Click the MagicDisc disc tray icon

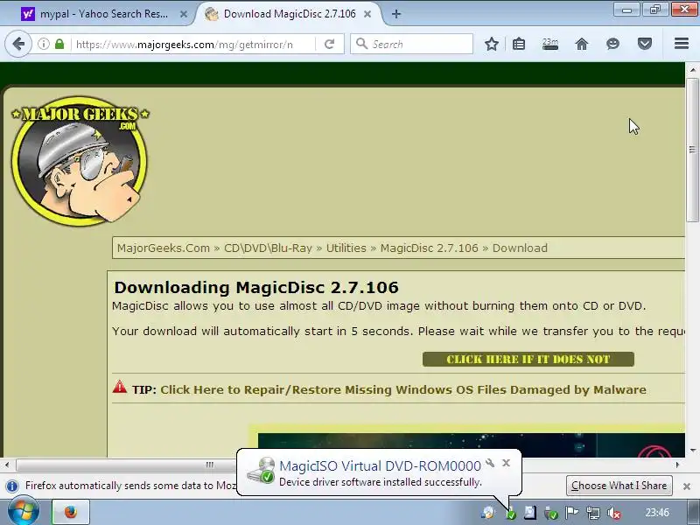(x=488, y=513)
